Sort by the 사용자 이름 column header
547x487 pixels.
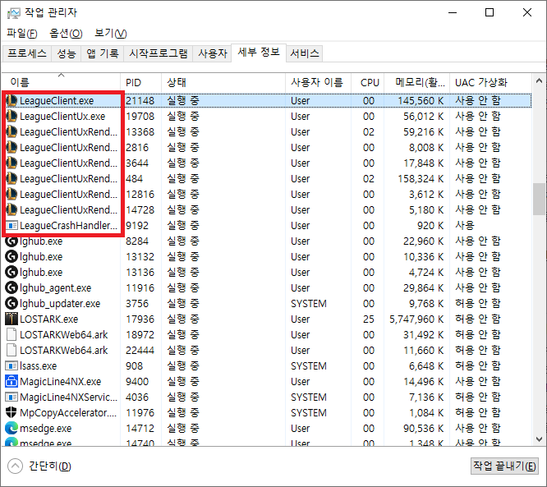coord(318,83)
